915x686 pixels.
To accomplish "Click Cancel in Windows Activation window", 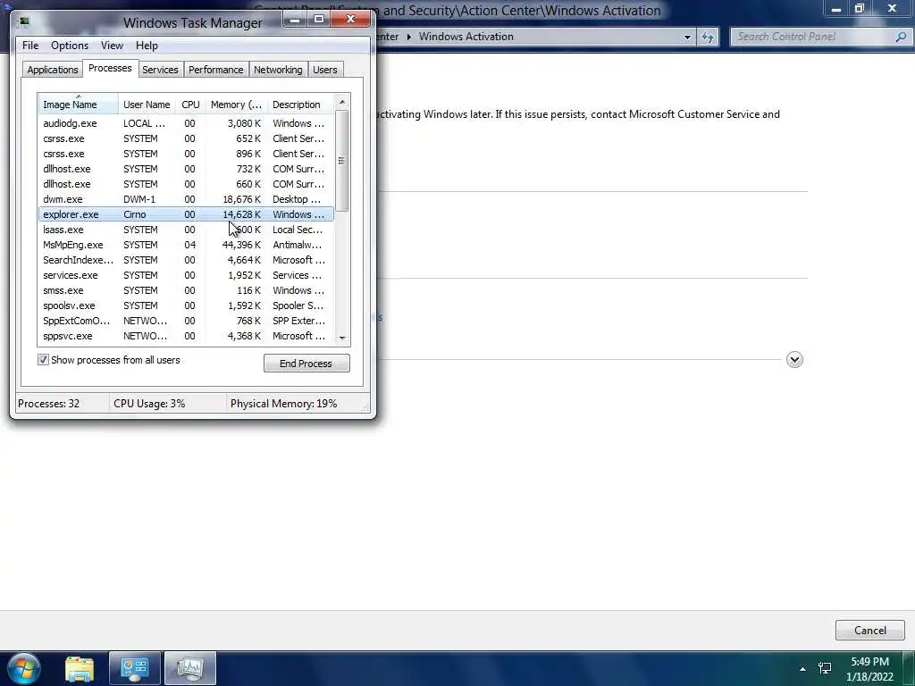I will tap(869, 630).
